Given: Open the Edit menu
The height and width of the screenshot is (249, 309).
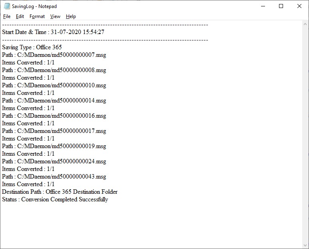Looking at the screenshot, I should 20,16.
